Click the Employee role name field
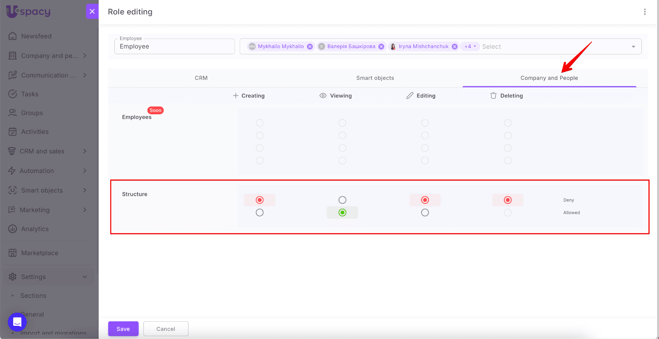The image size is (659, 339). tap(174, 47)
